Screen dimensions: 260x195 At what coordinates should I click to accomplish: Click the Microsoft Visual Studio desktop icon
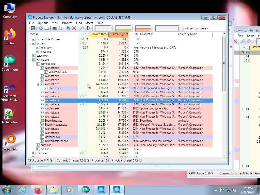(10, 93)
